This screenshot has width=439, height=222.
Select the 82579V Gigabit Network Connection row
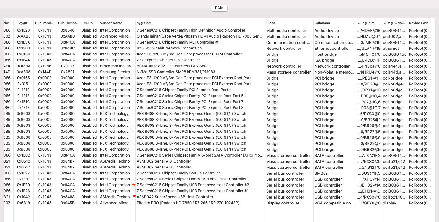click(x=169, y=48)
